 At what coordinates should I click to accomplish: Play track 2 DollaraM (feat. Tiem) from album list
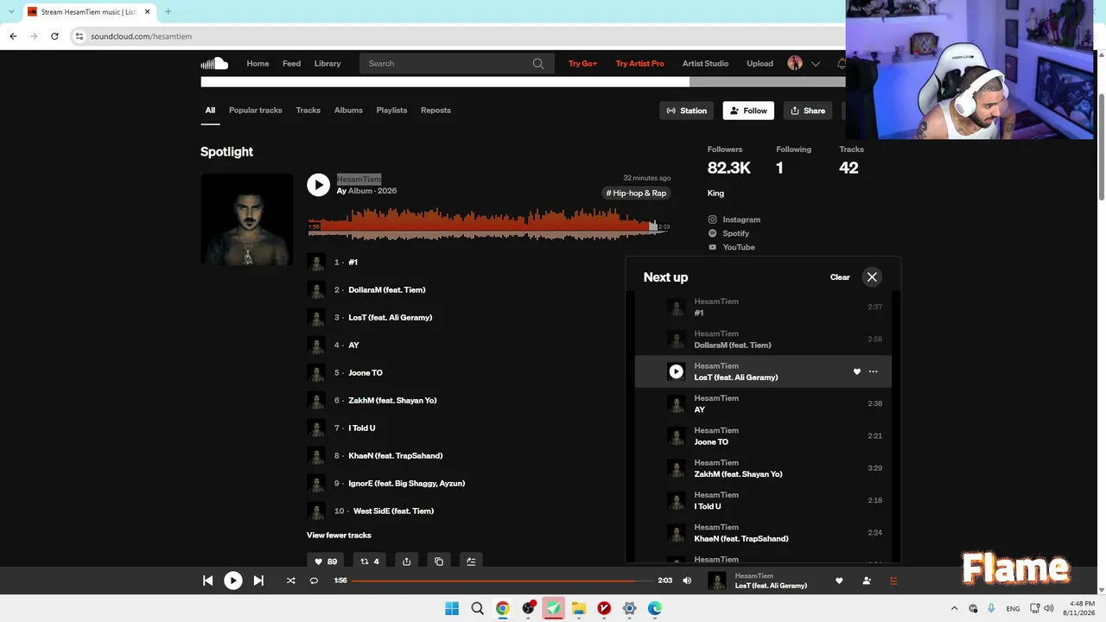click(x=387, y=290)
